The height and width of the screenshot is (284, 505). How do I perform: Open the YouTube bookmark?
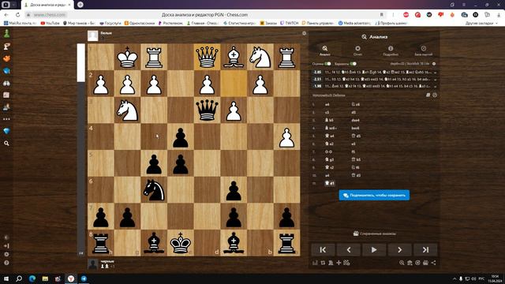(50, 23)
